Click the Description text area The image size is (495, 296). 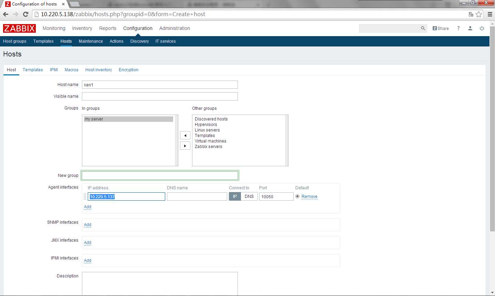(x=160, y=284)
